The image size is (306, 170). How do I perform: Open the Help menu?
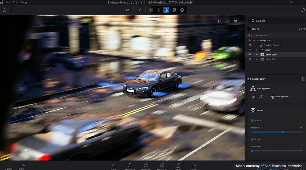[x=24, y=2]
